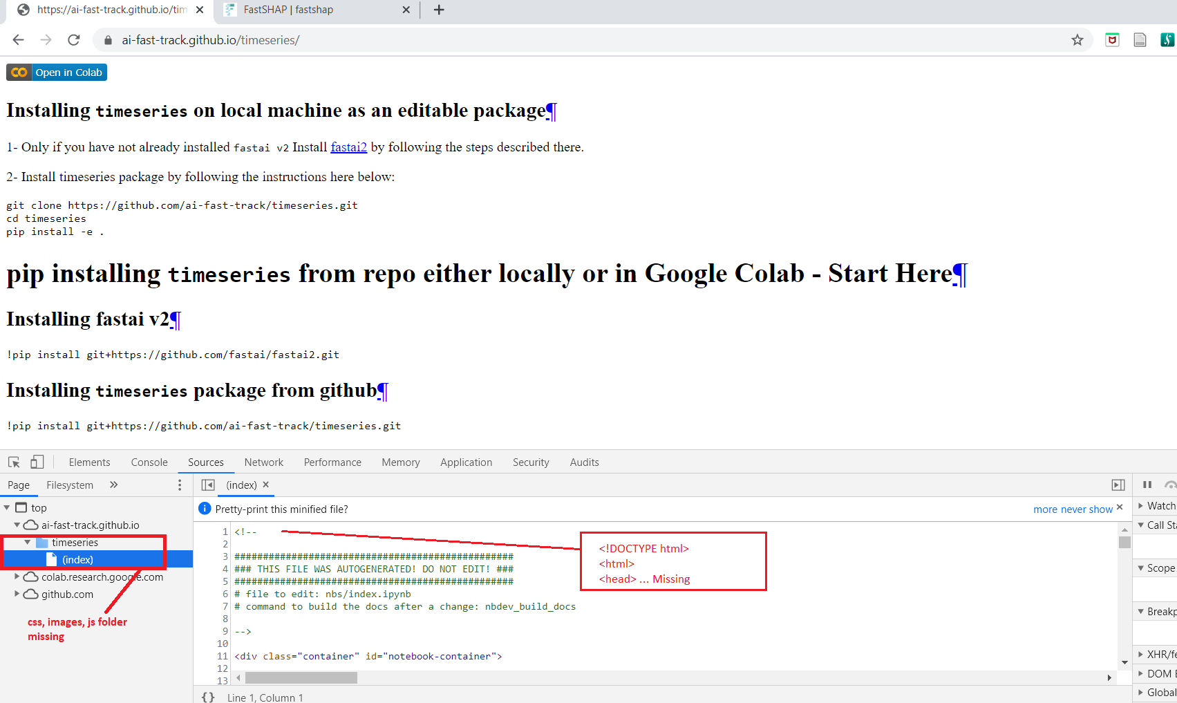Open a new browser tab
The image size is (1177, 703).
pos(439,10)
